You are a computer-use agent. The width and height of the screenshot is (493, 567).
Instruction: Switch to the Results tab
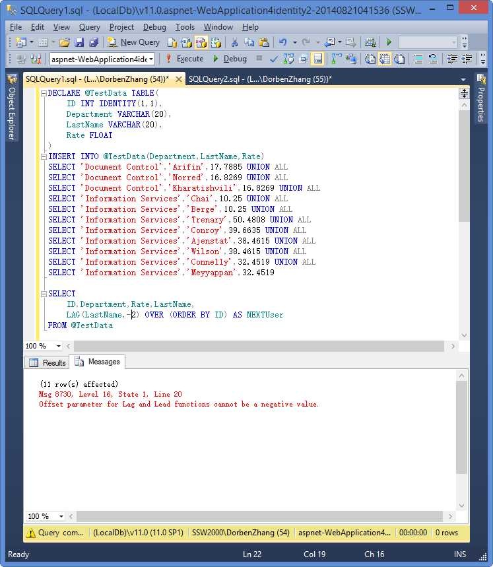(48, 362)
